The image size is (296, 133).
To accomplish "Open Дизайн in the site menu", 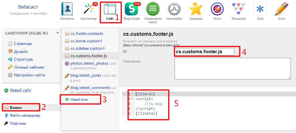I will (21, 51).
